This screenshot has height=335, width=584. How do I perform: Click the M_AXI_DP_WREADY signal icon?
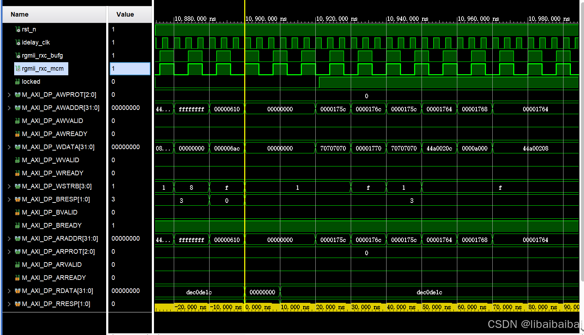point(17,173)
